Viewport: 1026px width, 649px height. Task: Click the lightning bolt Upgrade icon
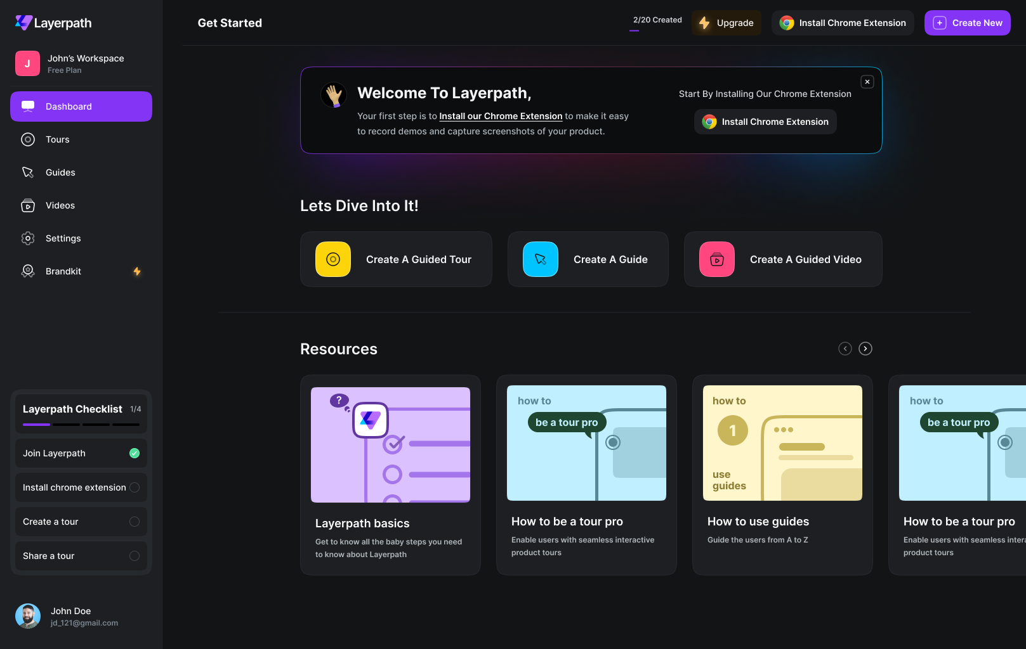click(x=705, y=23)
